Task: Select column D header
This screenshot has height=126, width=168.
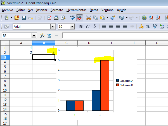Action: coord(89,43)
